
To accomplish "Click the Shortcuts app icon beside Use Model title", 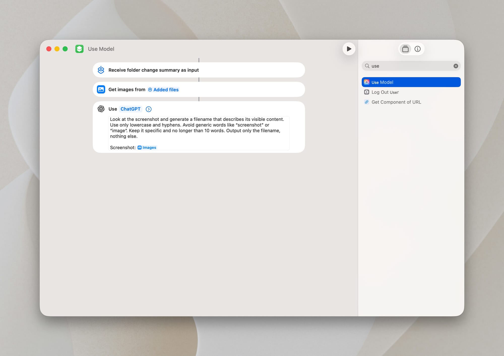I will pyautogui.click(x=79, y=49).
